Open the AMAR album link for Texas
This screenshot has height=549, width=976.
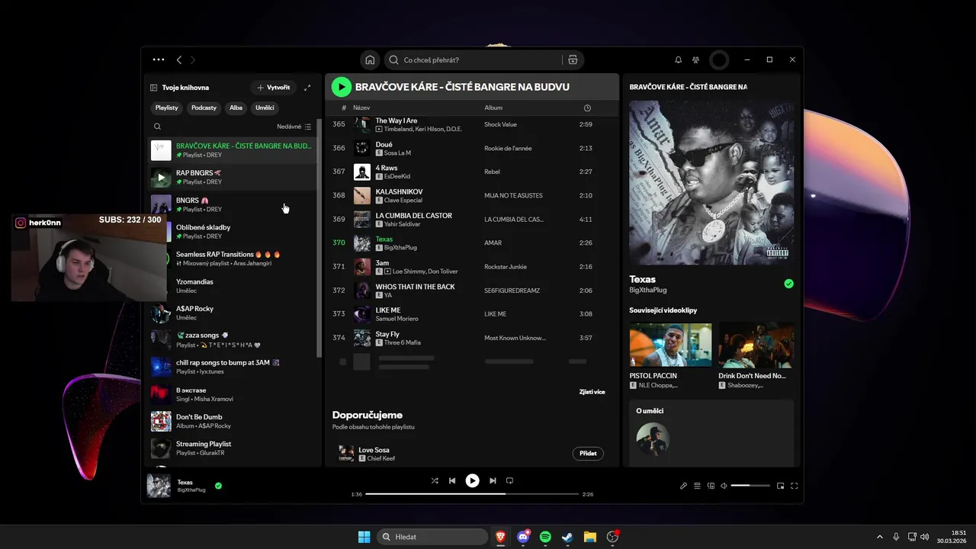pyautogui.click(x=493, y=243)
